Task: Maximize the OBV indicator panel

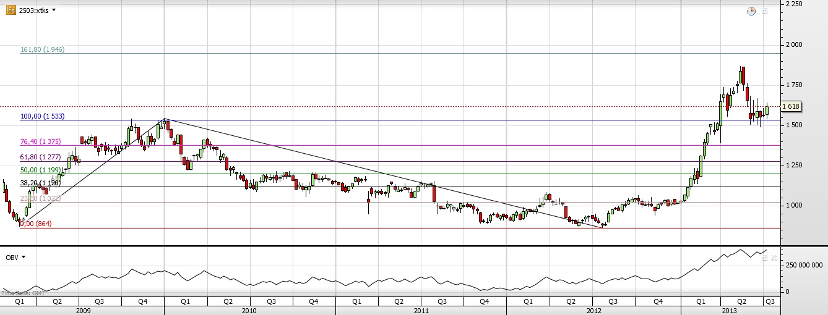Action: 764,258
